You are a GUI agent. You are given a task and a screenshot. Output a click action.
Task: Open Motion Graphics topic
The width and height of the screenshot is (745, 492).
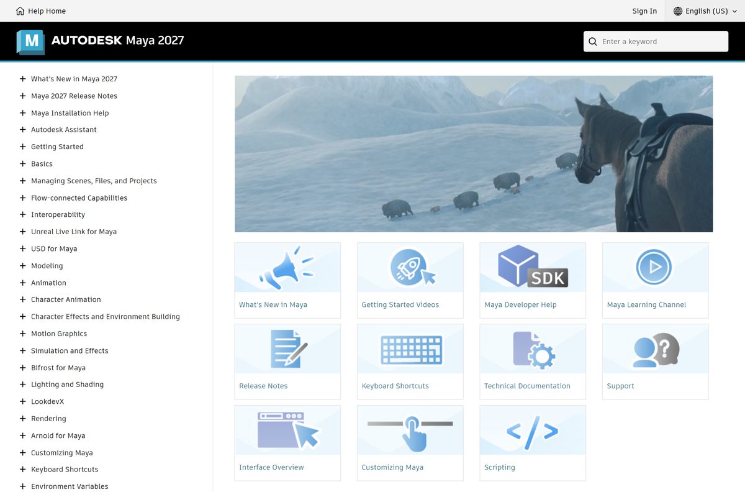[59, 334]
